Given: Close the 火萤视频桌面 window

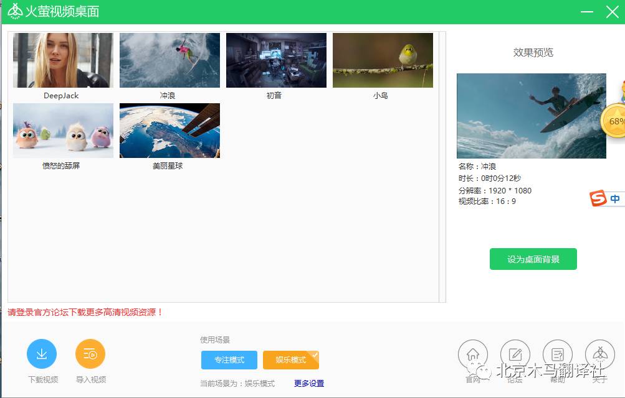Looking at the screenshot, I should (x=613, y=12).
